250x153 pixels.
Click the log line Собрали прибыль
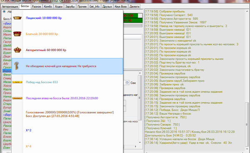[x=165, y=12]
